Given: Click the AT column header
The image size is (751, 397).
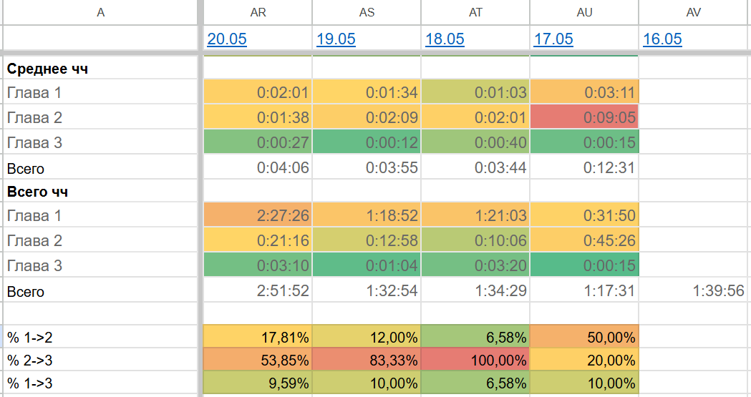Looking at the screenshot, I should [x=475, y=12].
